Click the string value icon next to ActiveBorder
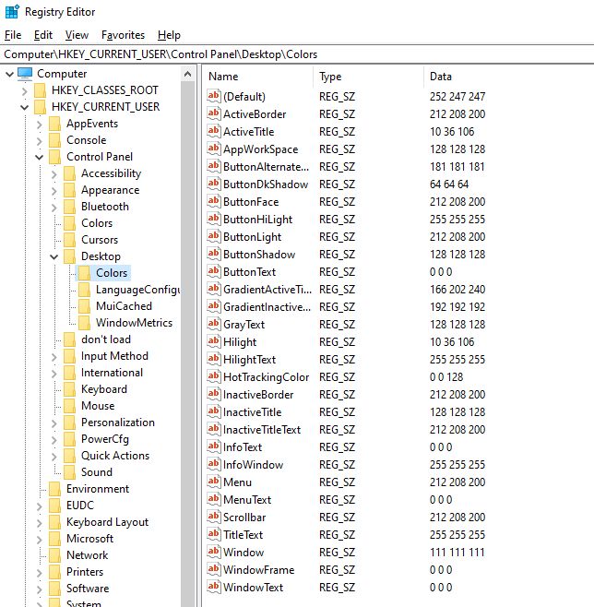The height and width of the screenshot is (607, 594). pyautogui.click(x=214, y=113)
